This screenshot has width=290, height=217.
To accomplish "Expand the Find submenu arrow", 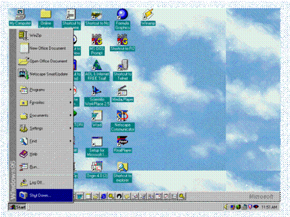I will pyautogui.click(x=70, y=141).
